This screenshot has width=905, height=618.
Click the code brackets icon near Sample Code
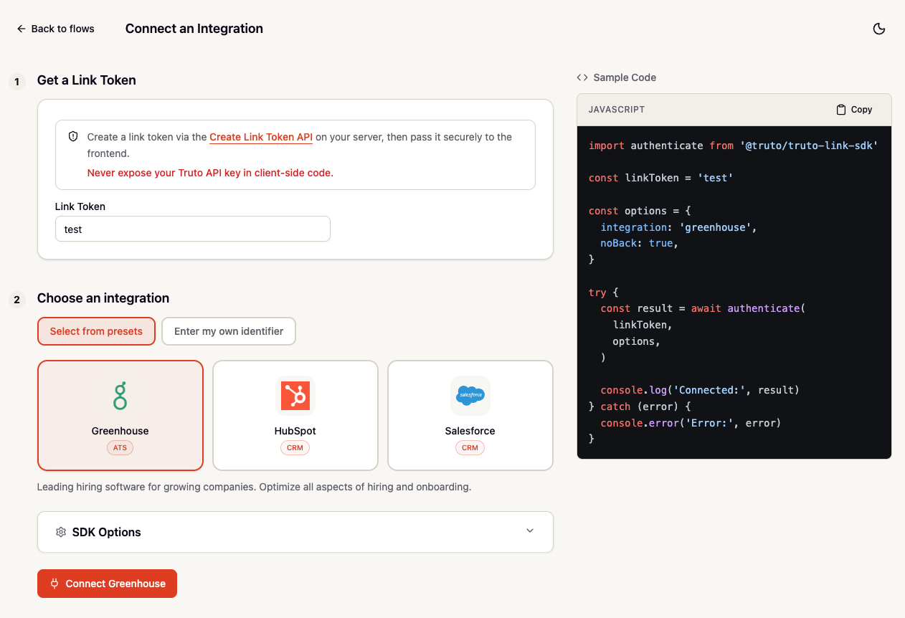(582, 77)
